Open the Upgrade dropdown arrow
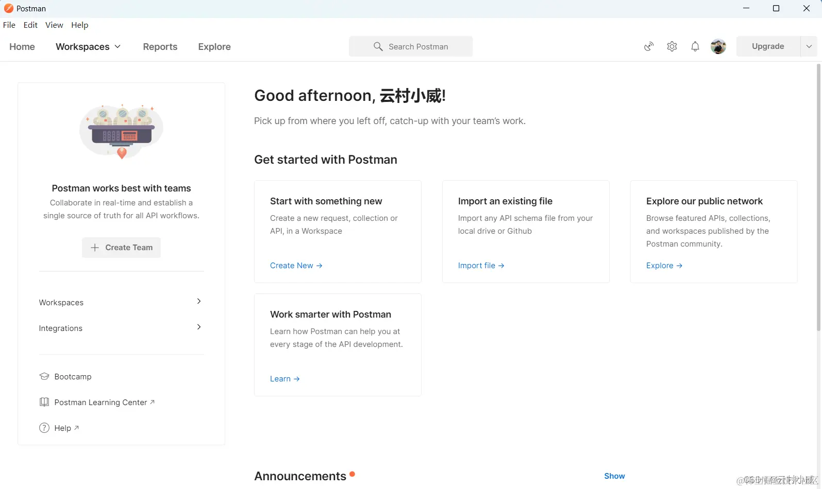Viewport: 822px width, 489px height. 809,46
